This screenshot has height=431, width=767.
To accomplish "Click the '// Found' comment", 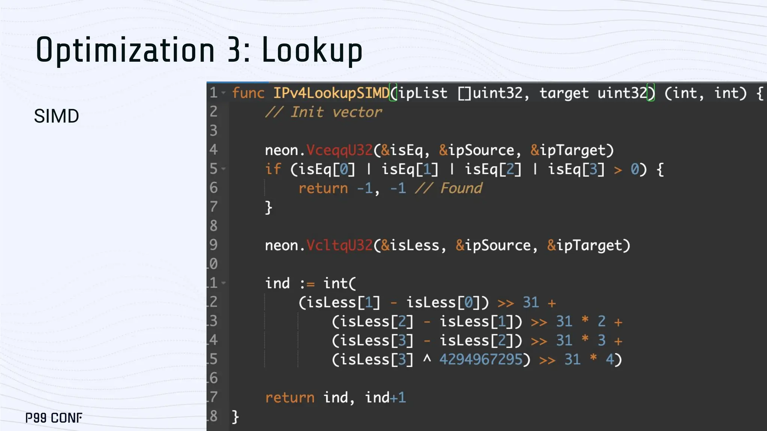I will (x=448, y=188).
